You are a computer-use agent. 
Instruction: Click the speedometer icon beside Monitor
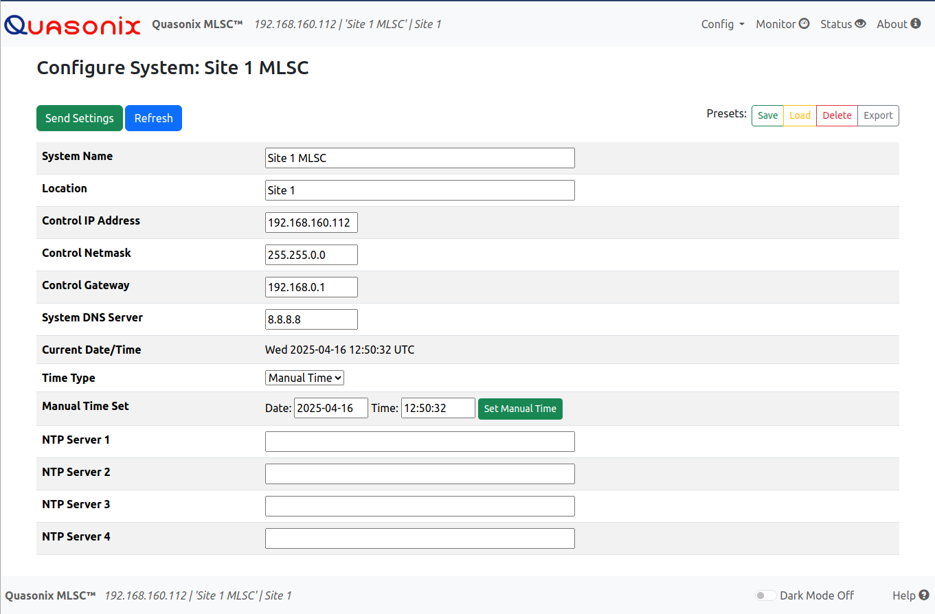click(804, 24)
